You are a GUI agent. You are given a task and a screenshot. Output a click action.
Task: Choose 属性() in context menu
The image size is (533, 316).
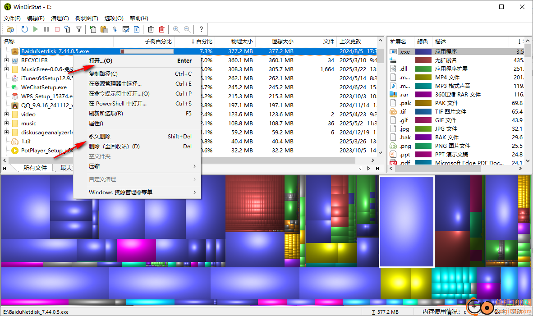138,124
